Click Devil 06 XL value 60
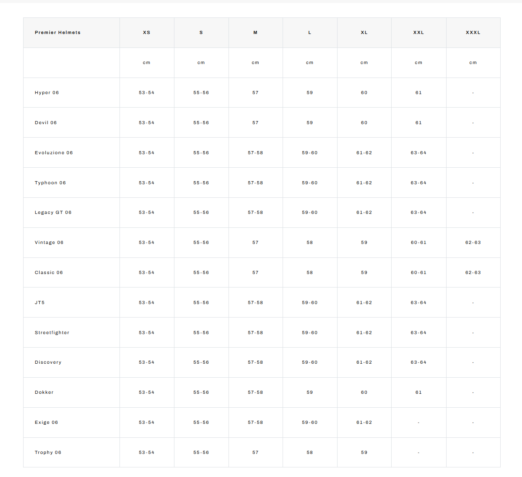 click(364, 123)
